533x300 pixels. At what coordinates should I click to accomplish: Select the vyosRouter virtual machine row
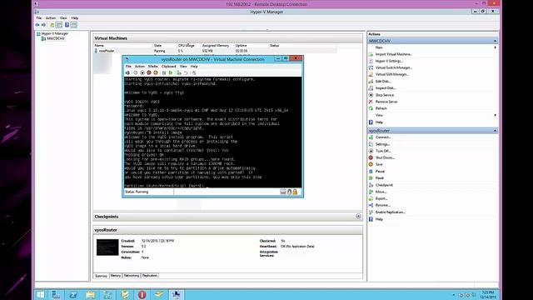coord(216,51)
